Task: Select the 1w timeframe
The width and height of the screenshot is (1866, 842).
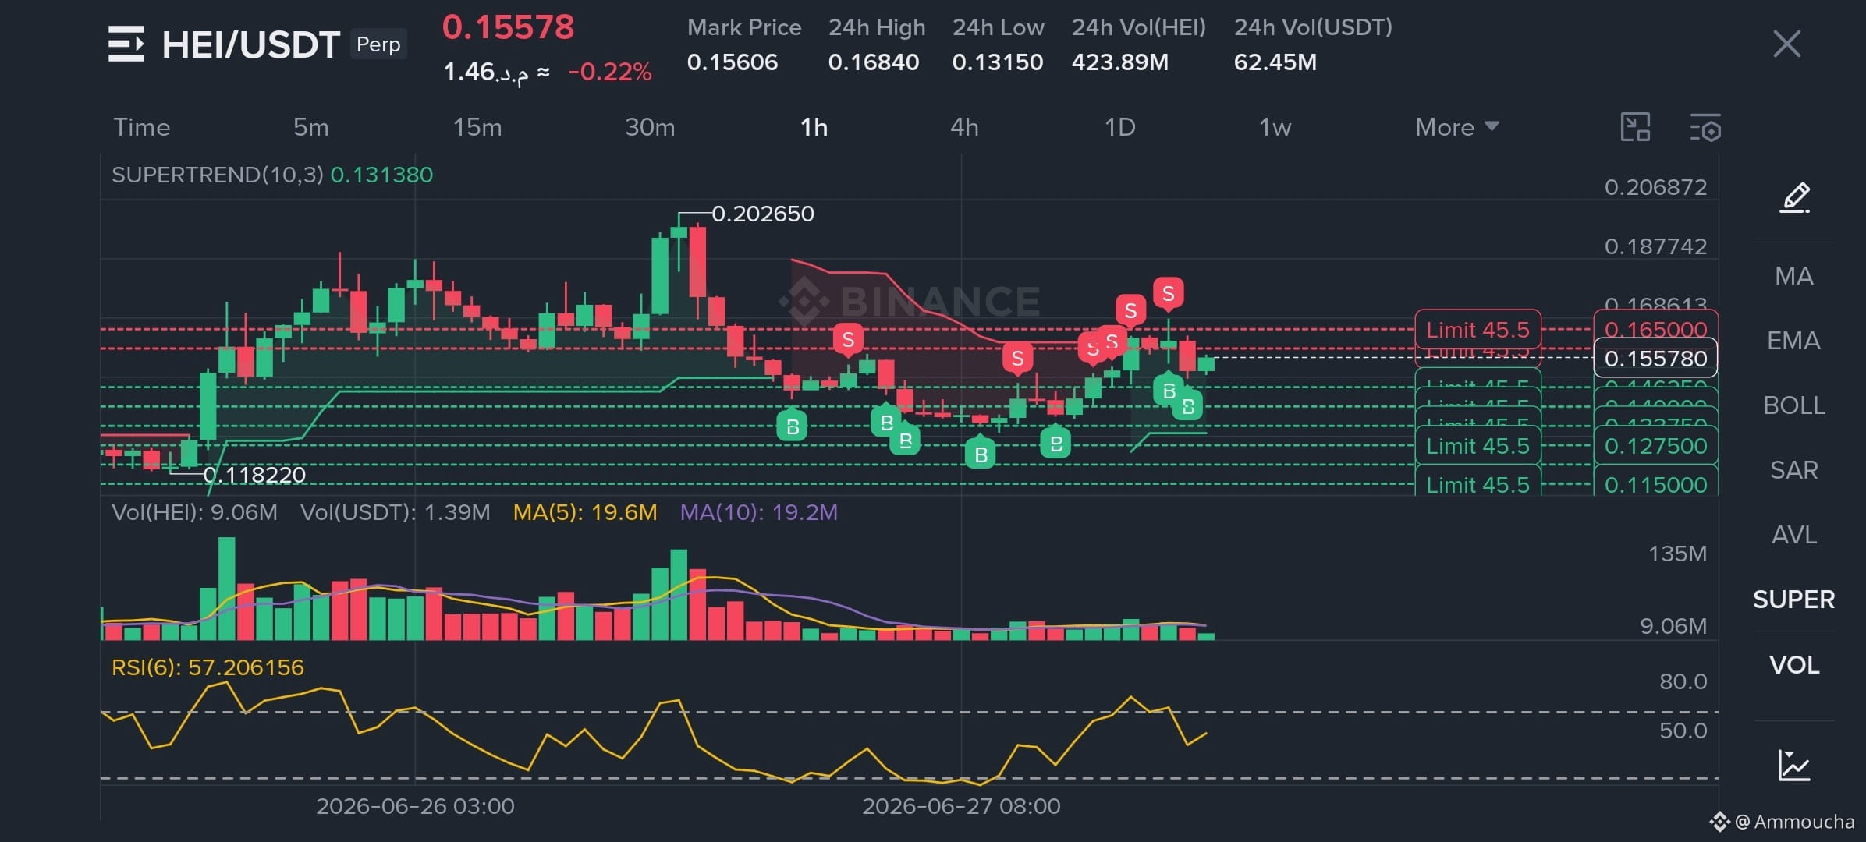Action: pyautogui.click(x=1275, y=127)
